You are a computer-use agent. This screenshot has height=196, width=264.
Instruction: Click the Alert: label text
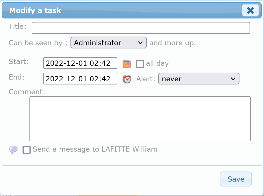[x=146, y=79]
